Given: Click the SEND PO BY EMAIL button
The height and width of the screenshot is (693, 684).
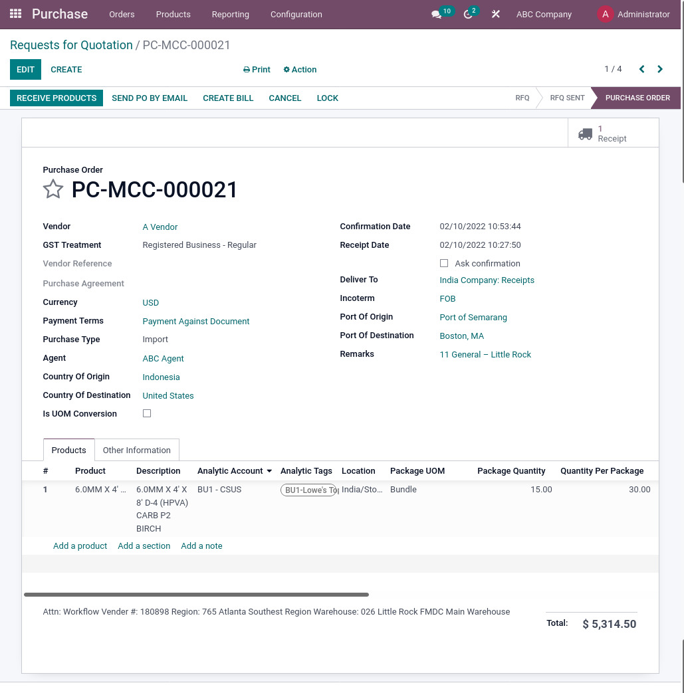Looking at the screenshot, I should coord(150,98).
